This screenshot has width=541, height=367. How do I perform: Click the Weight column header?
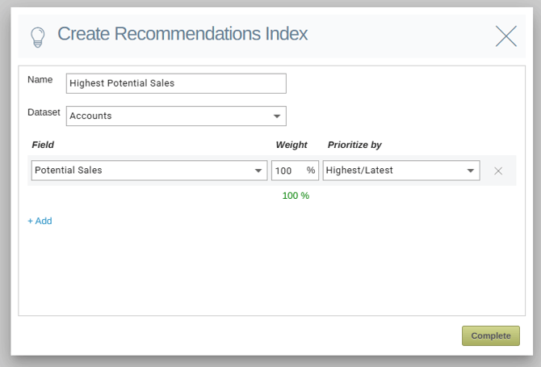click(291, 145)
